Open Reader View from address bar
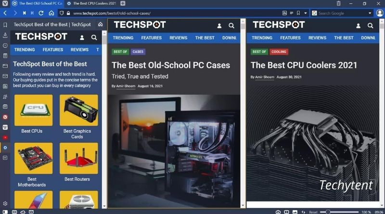Screen dimensions: 385x214 [x=292, y=13]
